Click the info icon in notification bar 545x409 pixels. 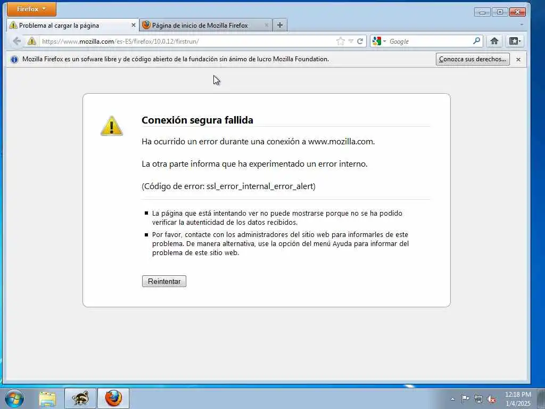tap(14, 60)
